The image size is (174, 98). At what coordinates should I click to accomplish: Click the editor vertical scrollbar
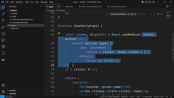pyautogui.click(x=173, y=47)
